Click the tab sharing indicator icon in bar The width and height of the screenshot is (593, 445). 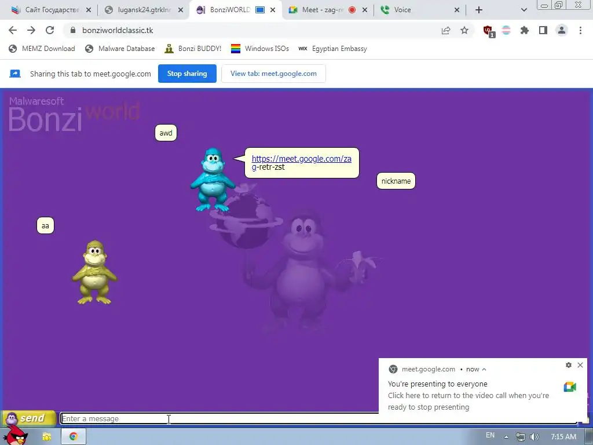coord(14,74)
